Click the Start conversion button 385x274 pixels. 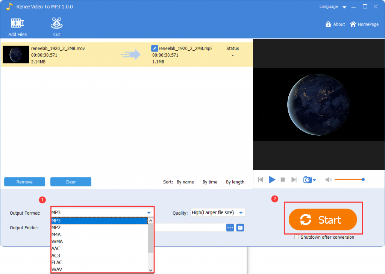(323, 220)
